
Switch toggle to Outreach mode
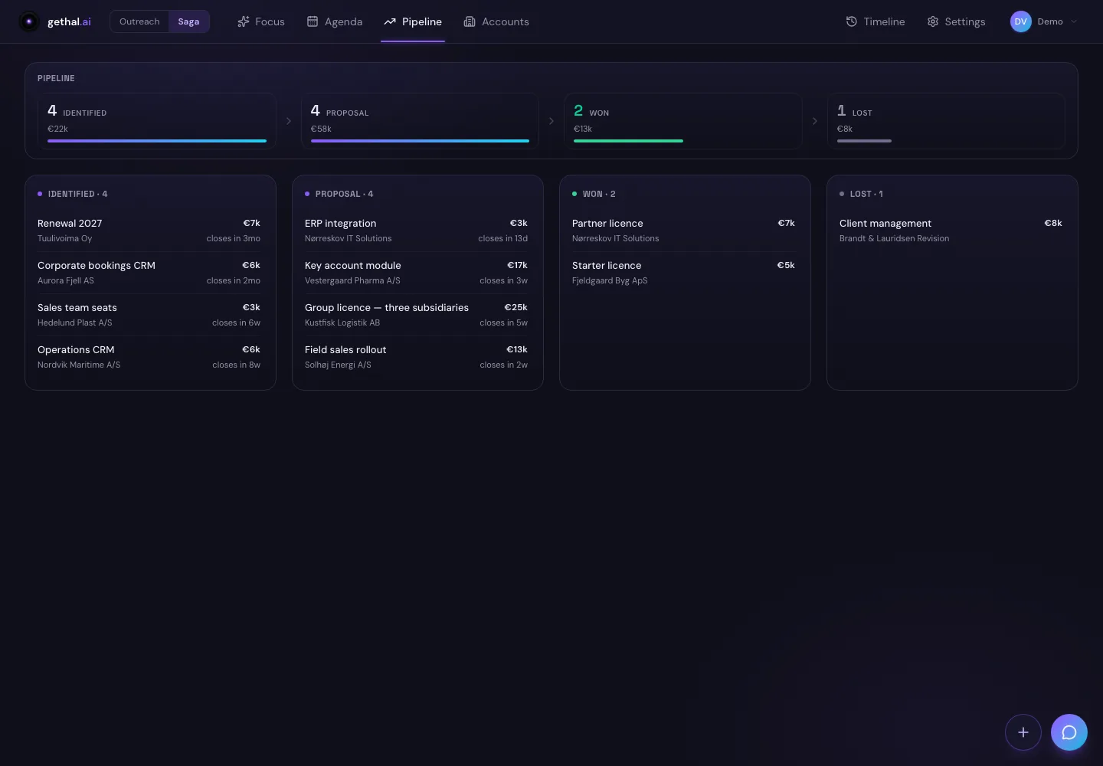coord(139,21)
